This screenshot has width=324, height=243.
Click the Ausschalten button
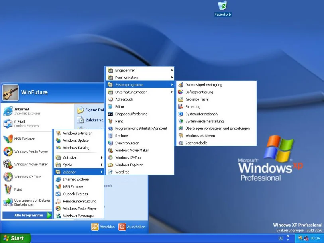[132, 227]
